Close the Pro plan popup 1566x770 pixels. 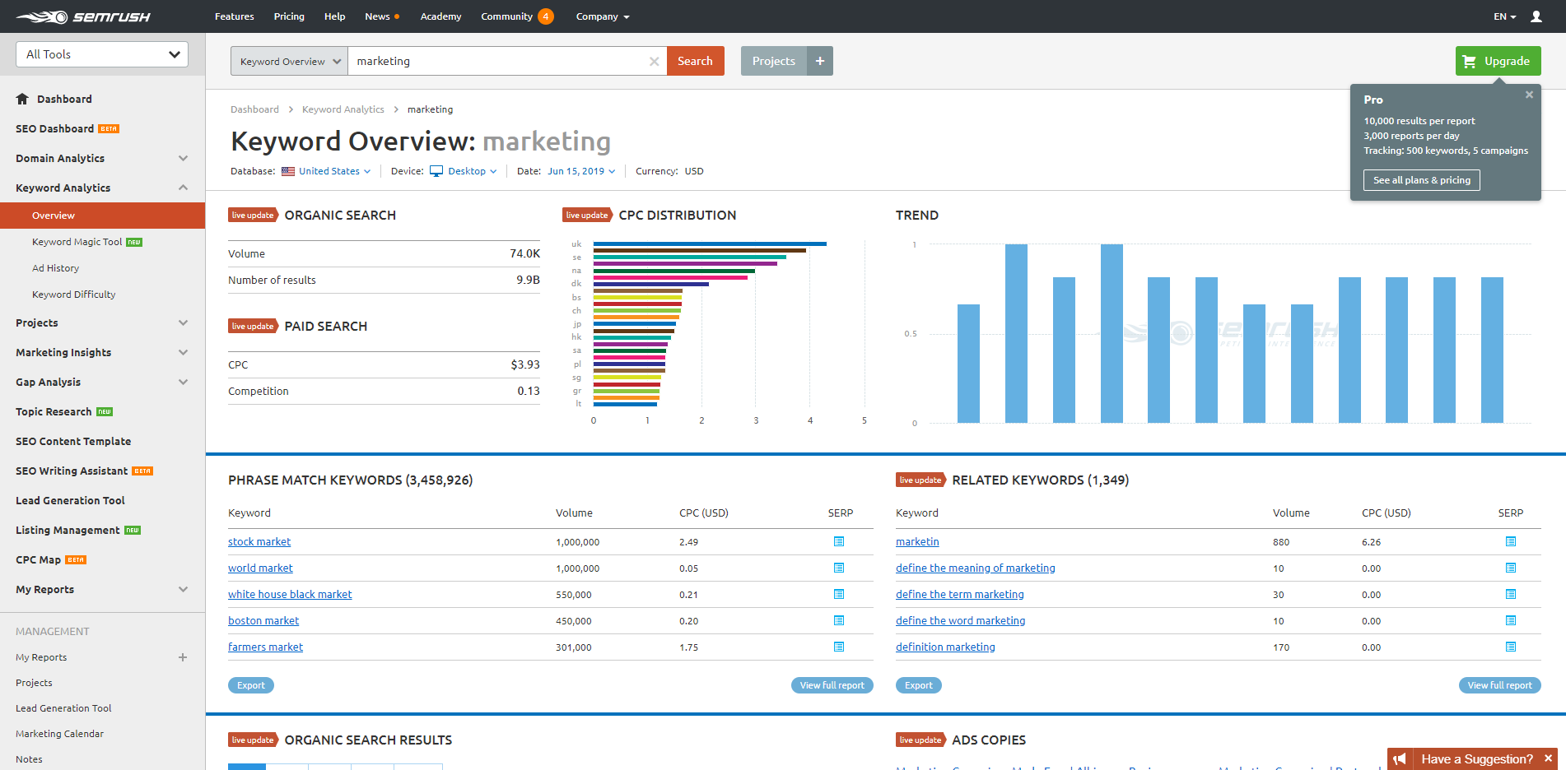coord(1529,95)
